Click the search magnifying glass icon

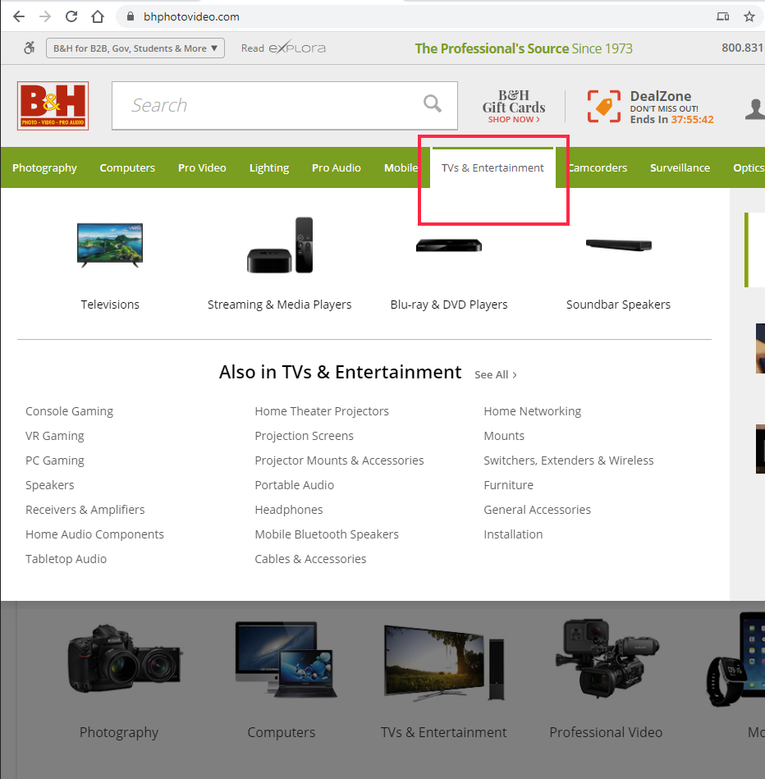433,103
